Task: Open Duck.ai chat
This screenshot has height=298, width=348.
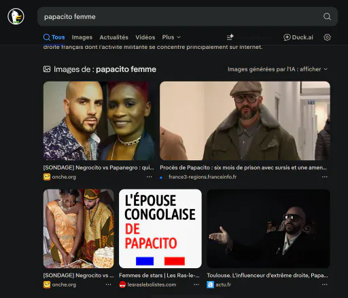Action: tap(298, 37)
